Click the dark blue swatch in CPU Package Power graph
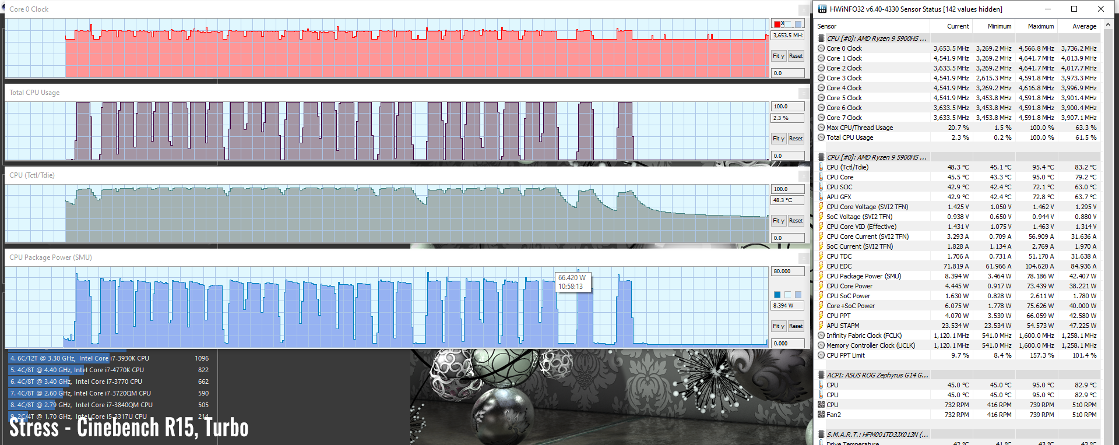The height and width of the screenshot is (445, 1119). [777, 295]
